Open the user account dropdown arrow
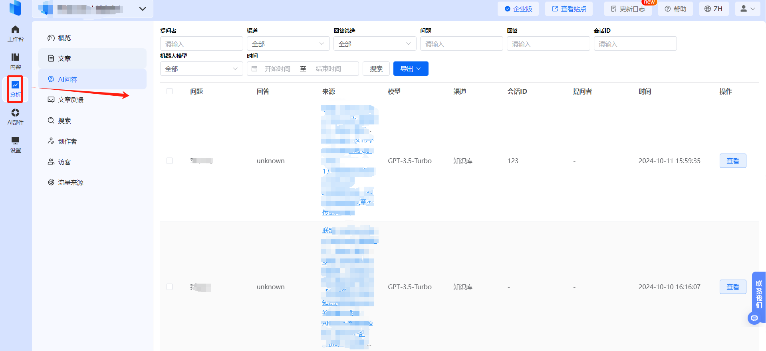The height and width of the screenshot is (351, 766). (753, 9)
